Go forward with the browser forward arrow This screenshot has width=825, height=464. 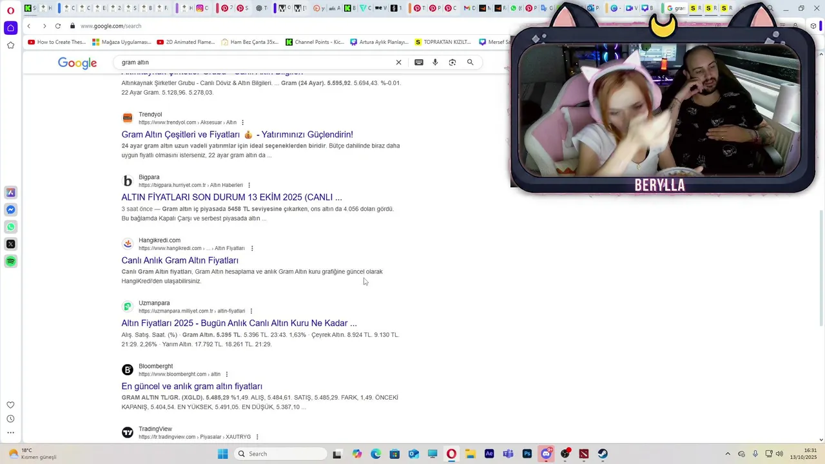point(44,26)
